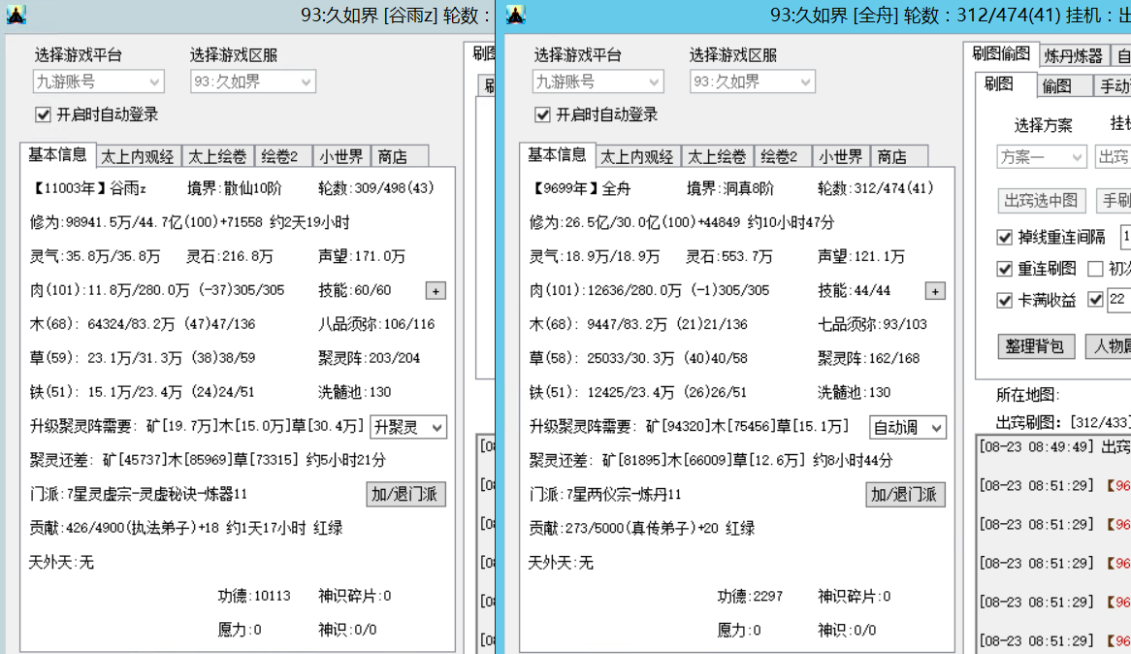Toggle the checkbox beside the 22 field

pos(1095,299)
